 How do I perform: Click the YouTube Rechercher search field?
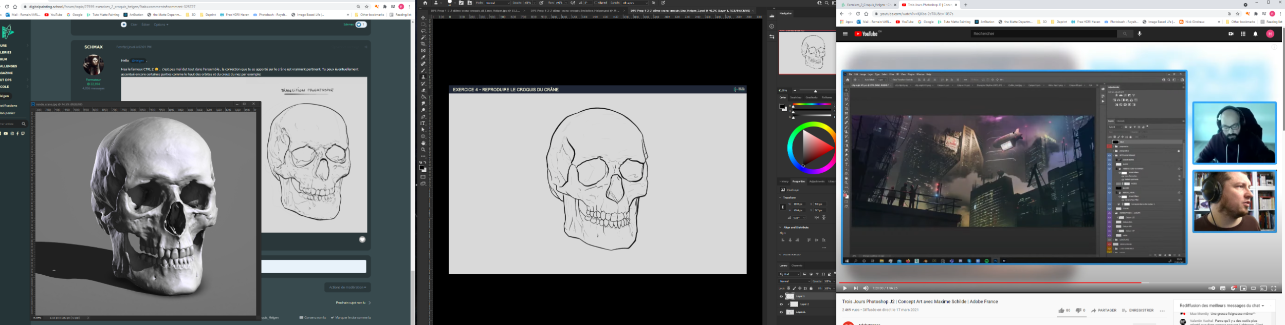click(x=1043, y=34)
